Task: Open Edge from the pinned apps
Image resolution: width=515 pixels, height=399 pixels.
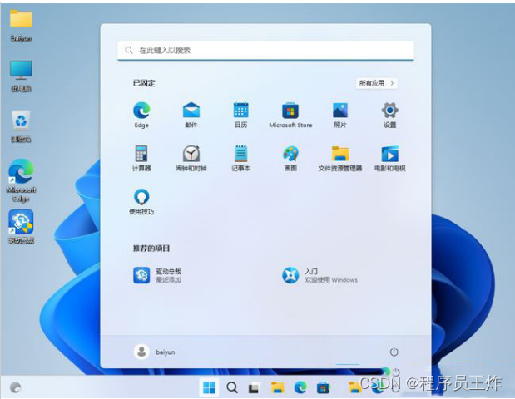Action: coord(141,116)
